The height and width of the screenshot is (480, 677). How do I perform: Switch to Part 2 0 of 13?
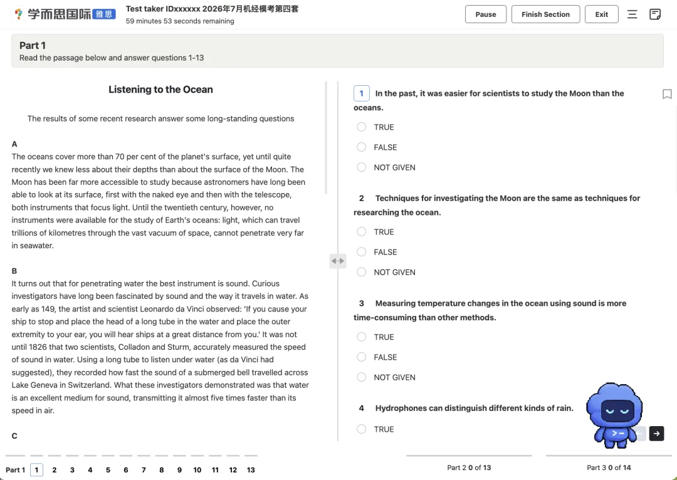469,467
